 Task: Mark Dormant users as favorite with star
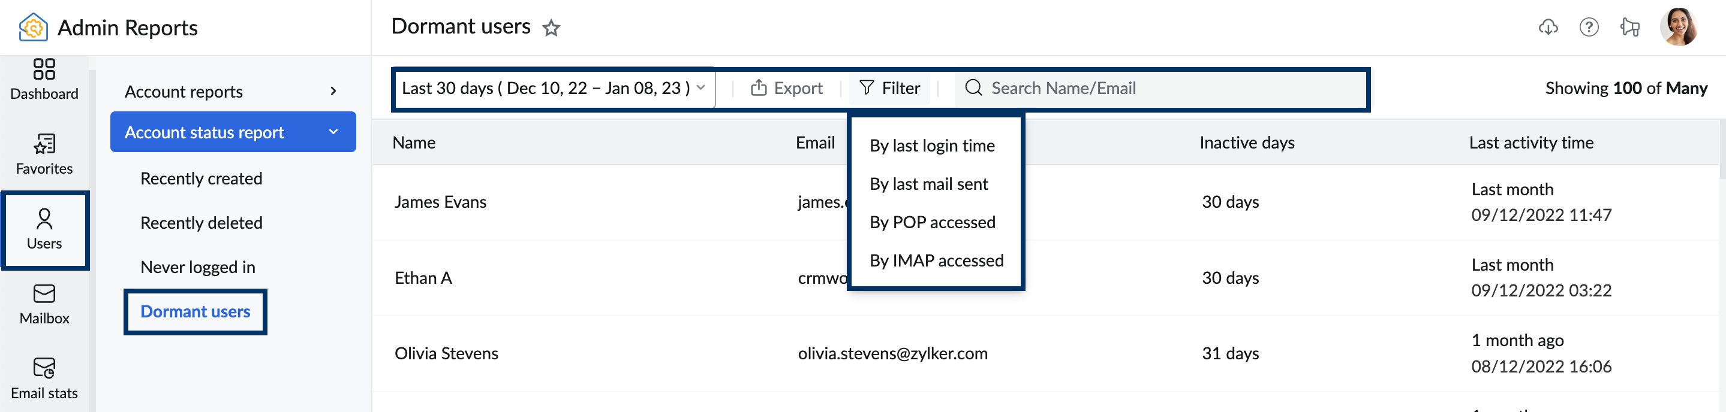[551, 28]
